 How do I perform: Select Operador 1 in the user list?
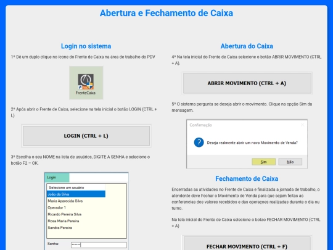(57, 207)
